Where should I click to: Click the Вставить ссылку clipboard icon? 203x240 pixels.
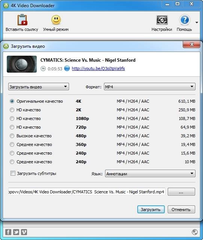(x=22, y=20)
